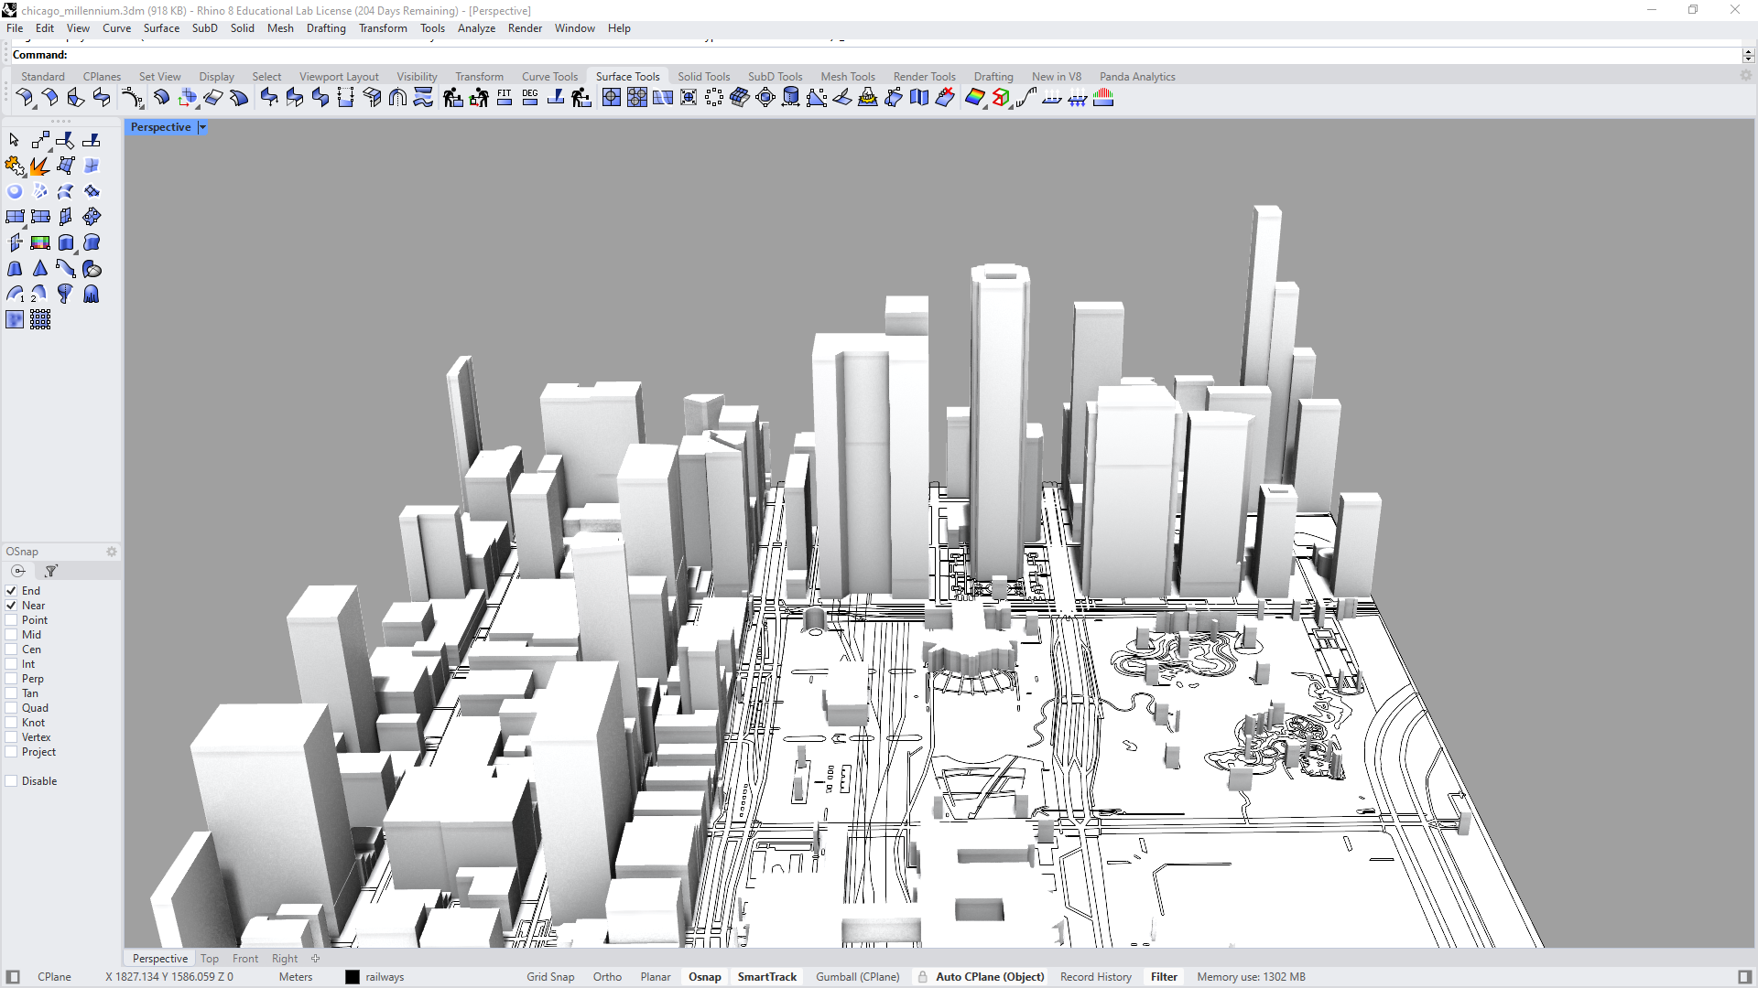The width and height of the screenshot is (1758, 988).
Task: Open the Perspective viewport dropdown arrow
Action: click(202, 127)
